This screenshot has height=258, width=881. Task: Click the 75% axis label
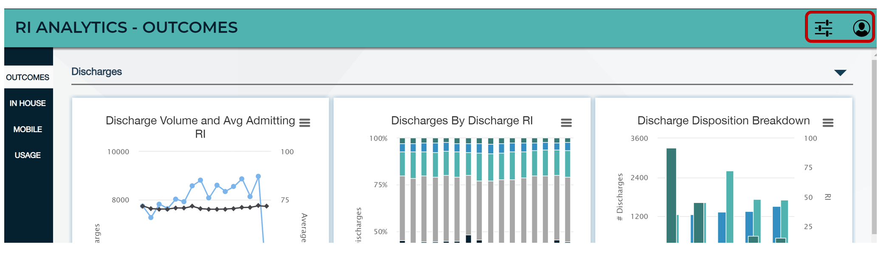(x=381, y=185)
